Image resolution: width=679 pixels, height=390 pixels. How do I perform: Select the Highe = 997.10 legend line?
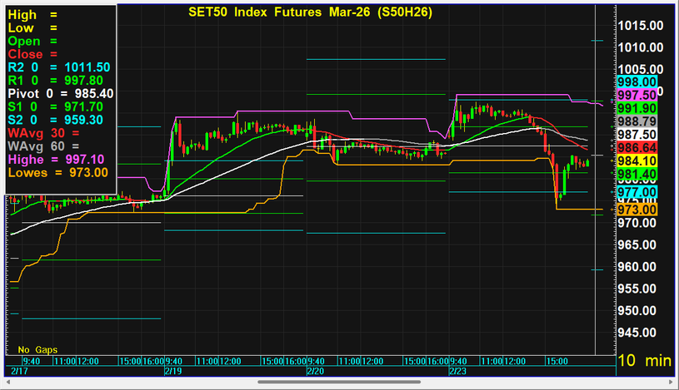(x=57, y=159)
